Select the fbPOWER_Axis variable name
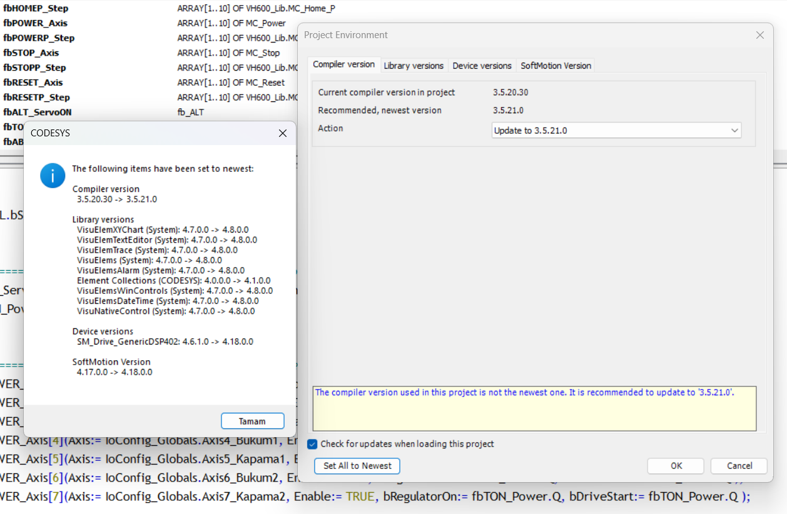Image resolution: width=787 pixels, height=514 pixels. pos(35,23)
